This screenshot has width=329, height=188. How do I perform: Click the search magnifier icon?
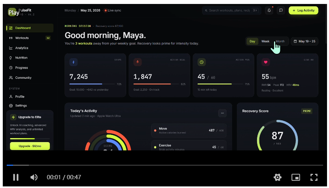206,11
